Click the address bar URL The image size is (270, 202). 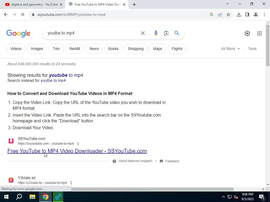coord(71,15)
